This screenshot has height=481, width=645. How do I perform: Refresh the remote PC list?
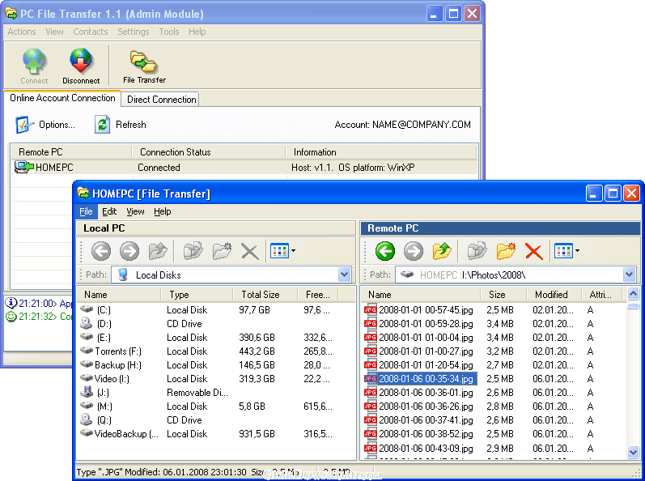point(121,125)
